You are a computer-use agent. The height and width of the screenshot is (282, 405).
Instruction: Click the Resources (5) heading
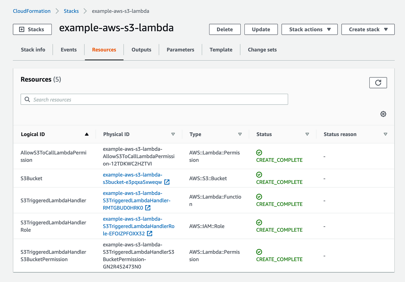[41, 79]
